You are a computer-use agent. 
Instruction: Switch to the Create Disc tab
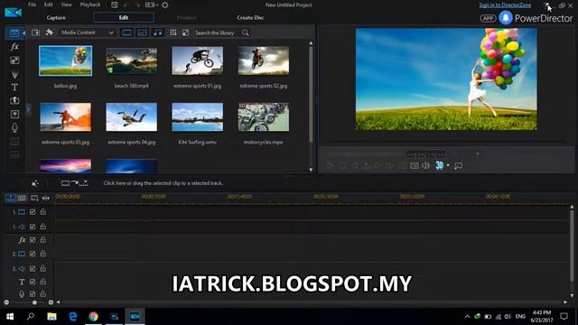pos(250,18)
